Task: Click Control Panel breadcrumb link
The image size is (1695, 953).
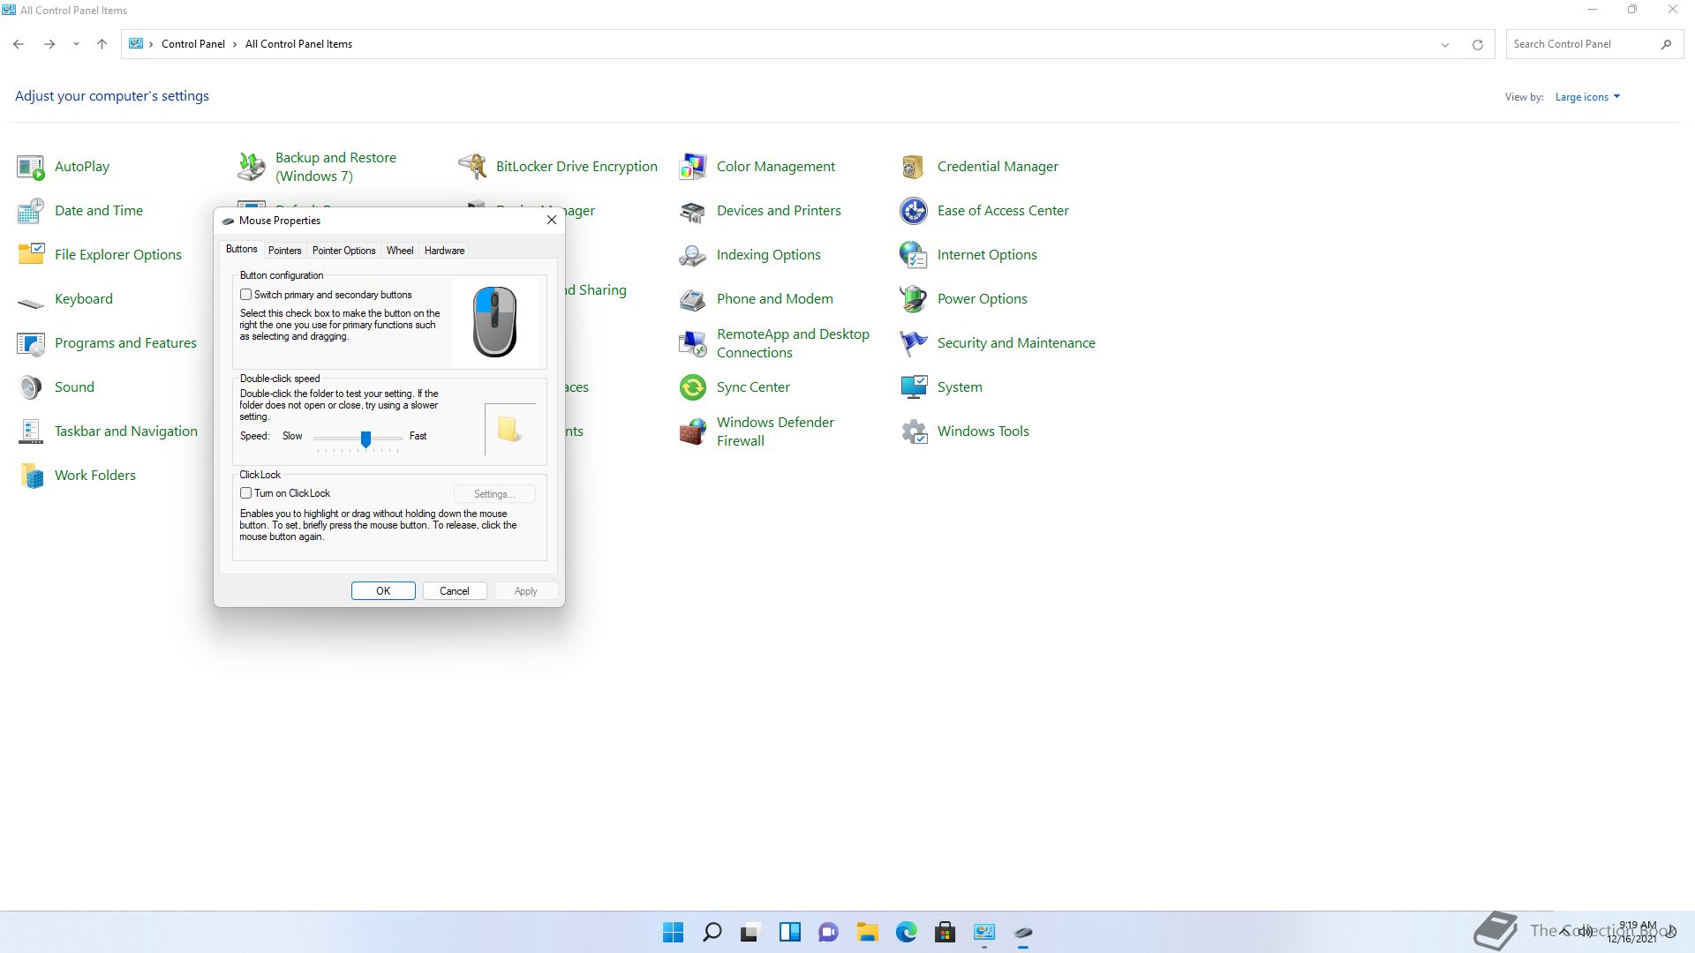Action: coord(192,44)
